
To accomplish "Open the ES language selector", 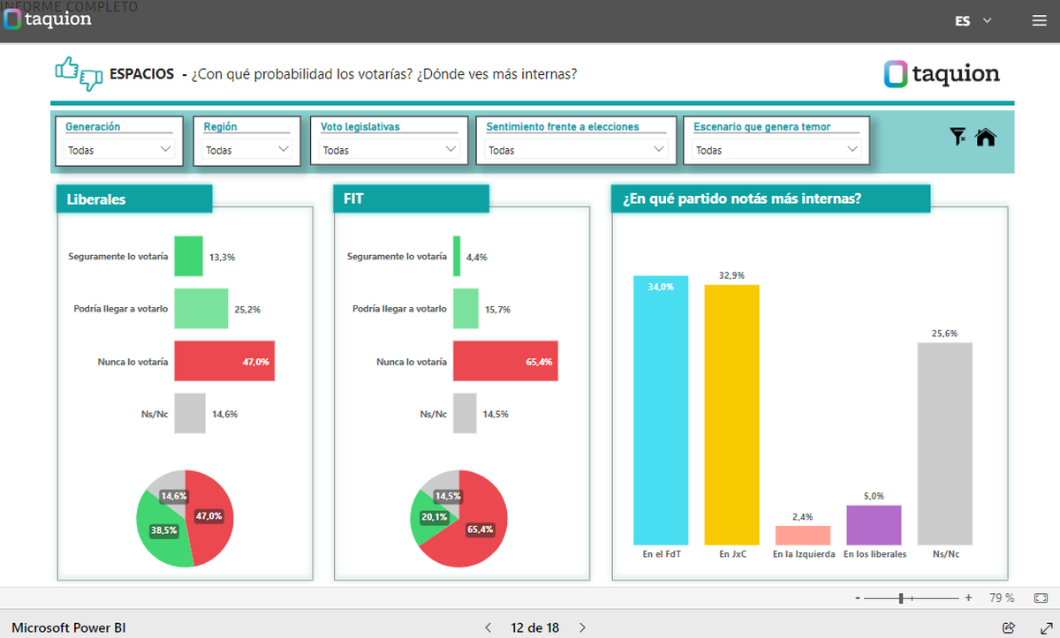I will pos(973,21).
